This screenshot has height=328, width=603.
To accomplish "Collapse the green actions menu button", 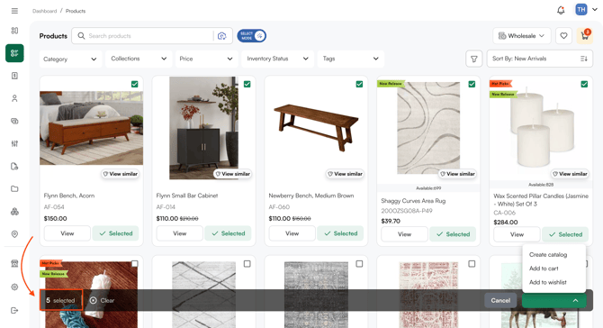I will click(x=554, y=300).
